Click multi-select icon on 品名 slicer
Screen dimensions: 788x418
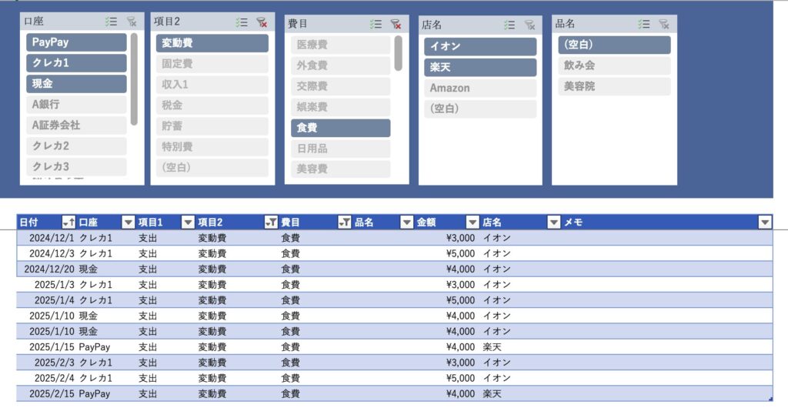[x=643, y=24]
